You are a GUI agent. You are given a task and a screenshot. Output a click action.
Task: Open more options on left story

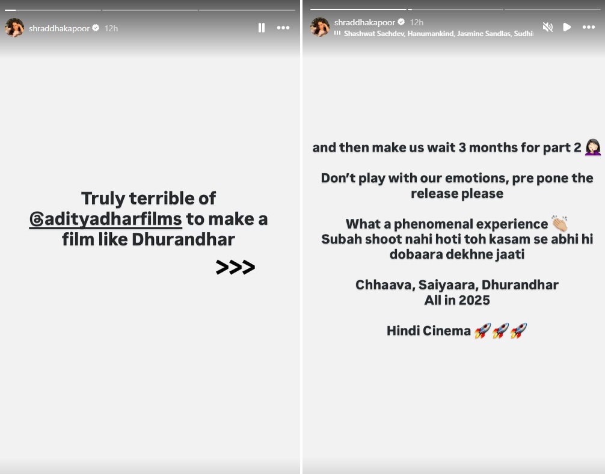point(283,28)
